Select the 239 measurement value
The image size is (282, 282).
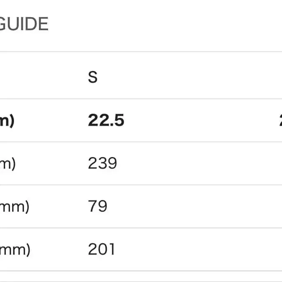coord(102,163)
